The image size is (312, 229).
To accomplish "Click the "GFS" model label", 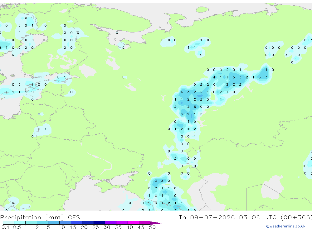I will tap(74, 217).
